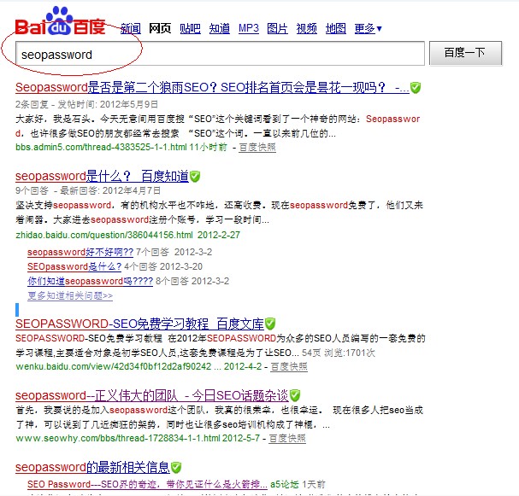Screen dimensions: 519x496
Task: Open the 新闻 search tab
Action: [131, 28]
